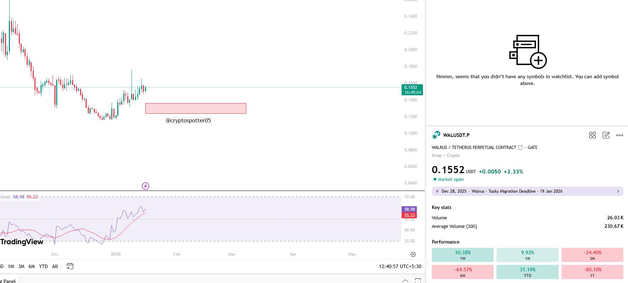Click the Feb label on time axis
The width and height of the screenshot is (628, 283).
177,254
